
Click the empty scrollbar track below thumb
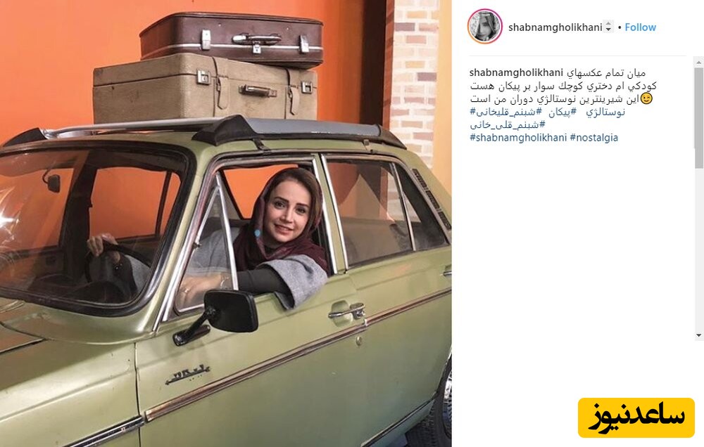click(x=698, y=250)
